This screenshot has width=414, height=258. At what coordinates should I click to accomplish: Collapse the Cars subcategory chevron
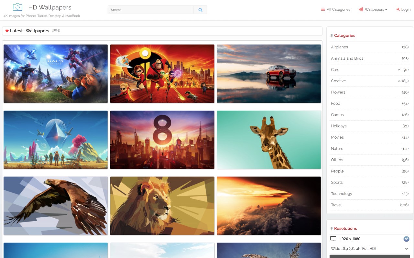(399, 70)
